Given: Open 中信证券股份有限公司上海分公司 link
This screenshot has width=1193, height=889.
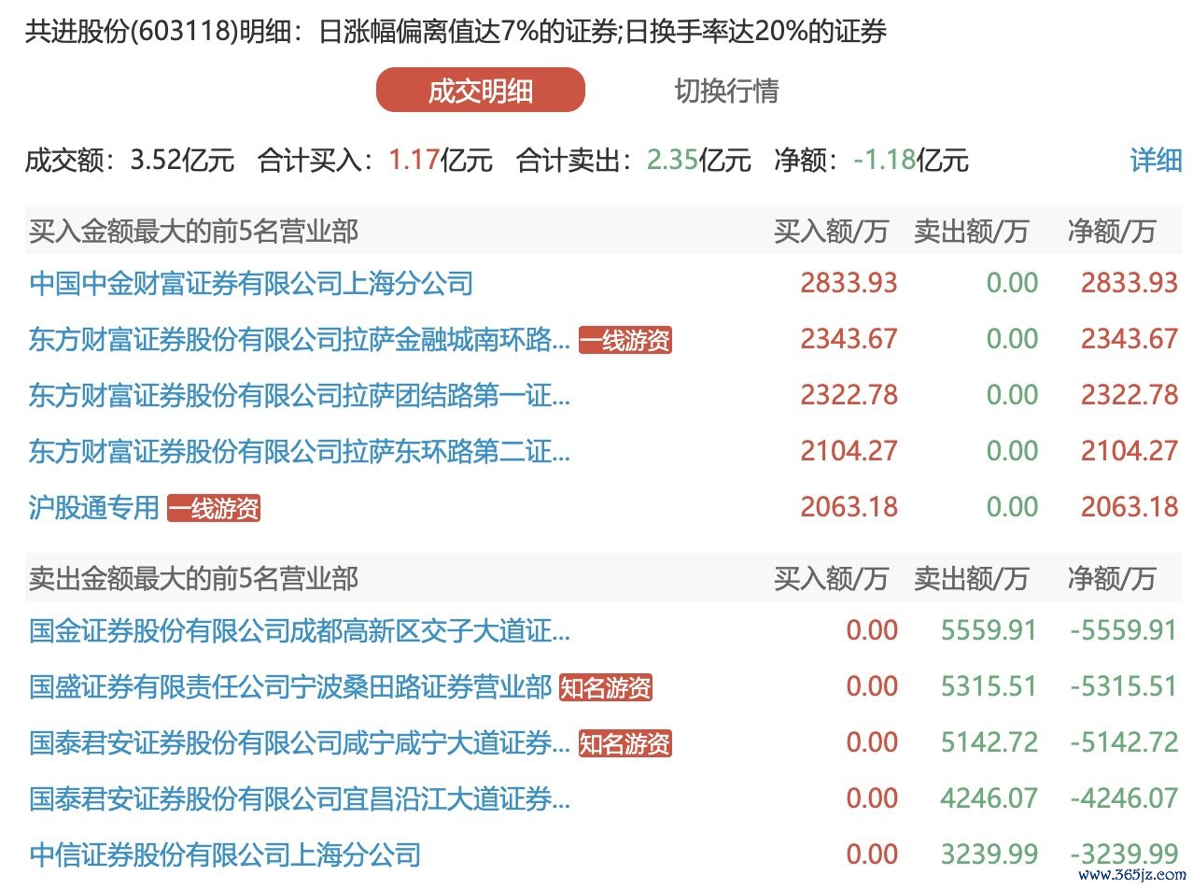Looking at the screenshot, I should pyautogui.click(x=225, y=854).
